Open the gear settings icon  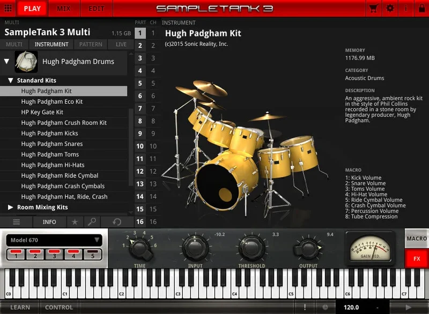pyautogui.click(x=390, y=8)
